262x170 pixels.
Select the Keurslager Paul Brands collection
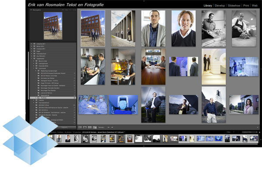tap(53, 90)
